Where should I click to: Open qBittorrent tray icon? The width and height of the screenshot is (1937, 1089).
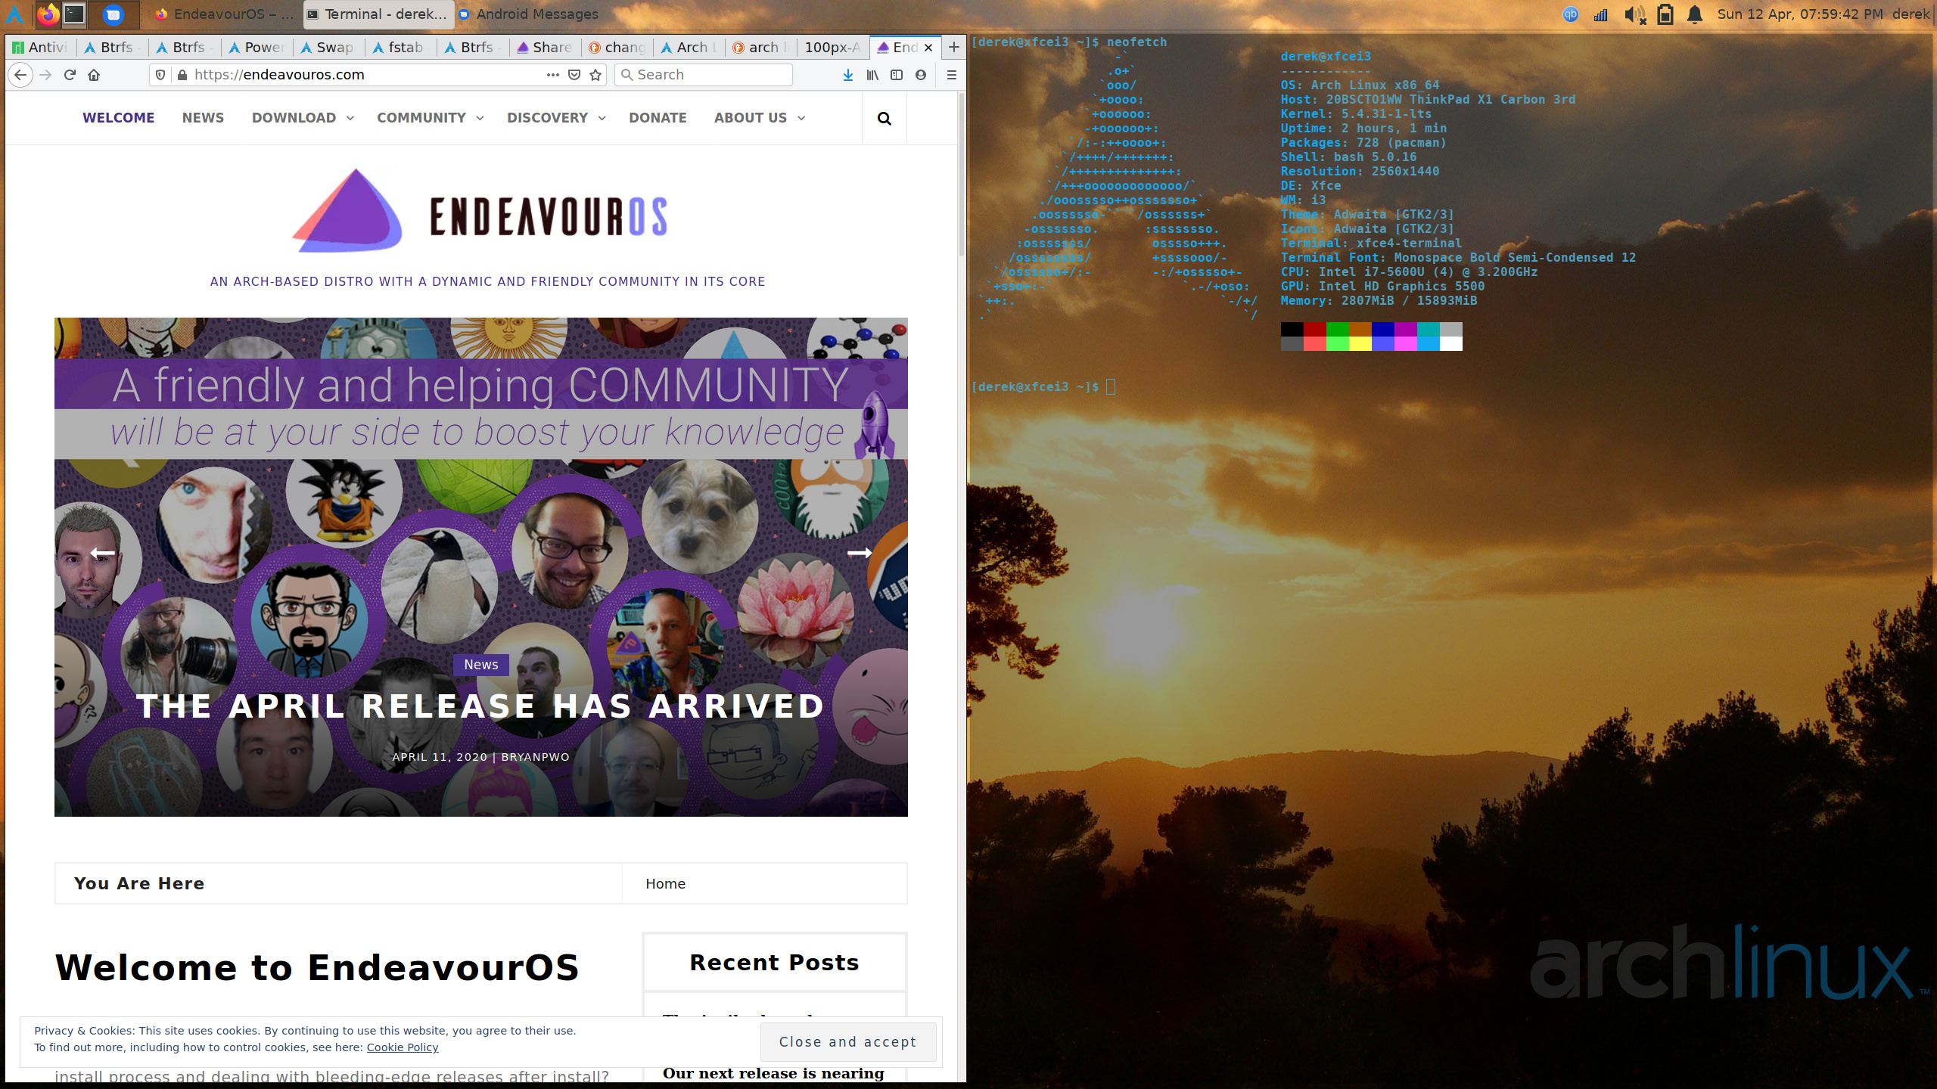click(1571, 14)
